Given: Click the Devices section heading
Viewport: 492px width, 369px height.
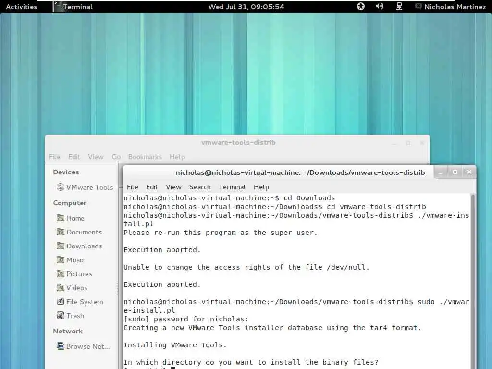Looking at the screenshot, I should pyautogui.click(x=66, y=172).
